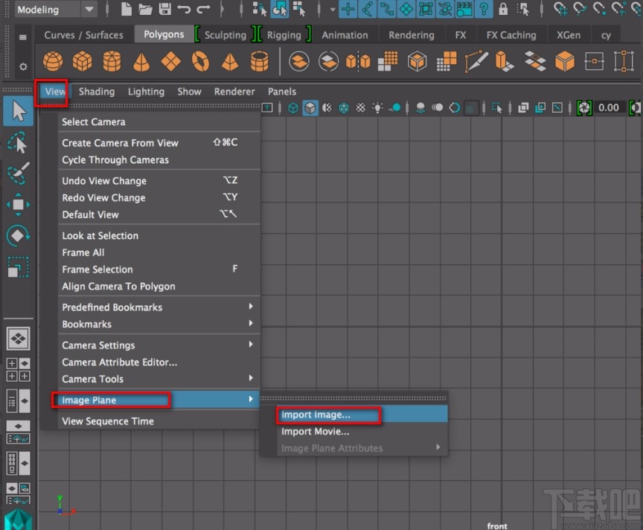Open the Shading panel menu

tap(97, 92)
